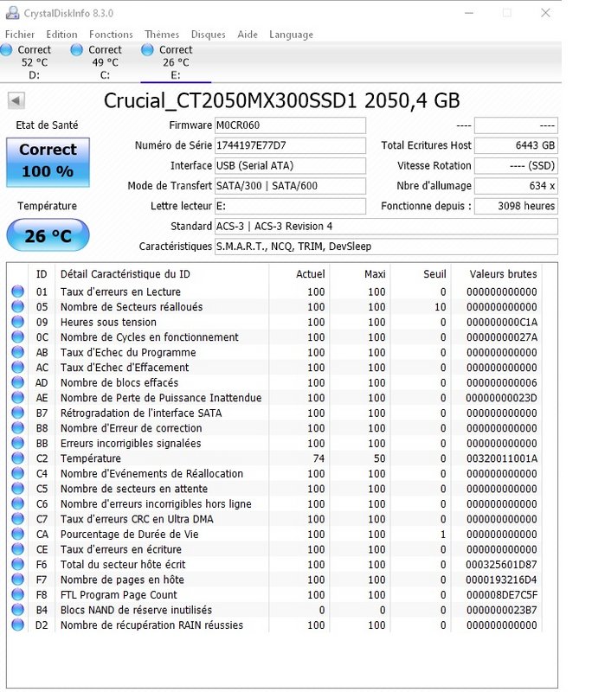The height and width of the screenshot is (692, 592).
Task: Click the drive letter field E:
Action: pos(290,206)
